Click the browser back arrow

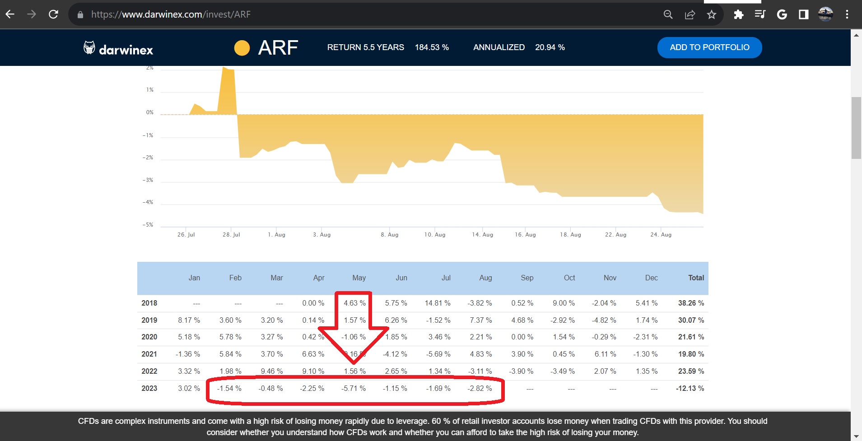pos(10,14)
